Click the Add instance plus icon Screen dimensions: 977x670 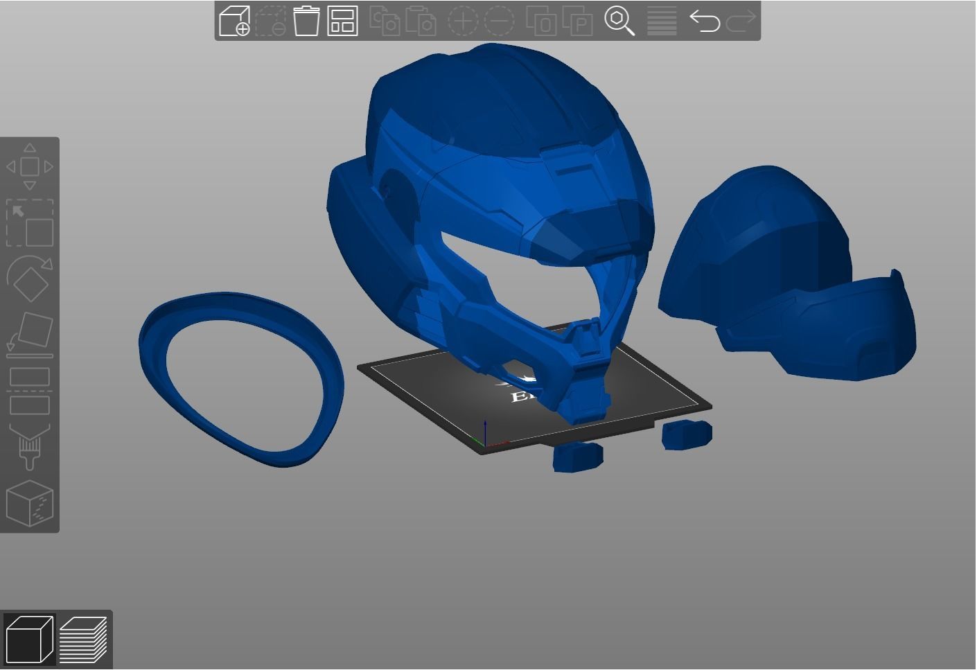(x=463, y=21)
